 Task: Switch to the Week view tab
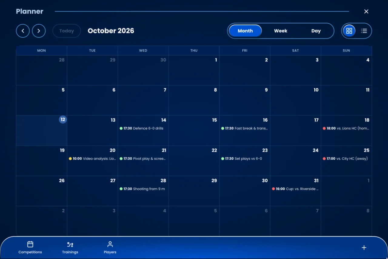pyautogui.click(x=281, y=31)
